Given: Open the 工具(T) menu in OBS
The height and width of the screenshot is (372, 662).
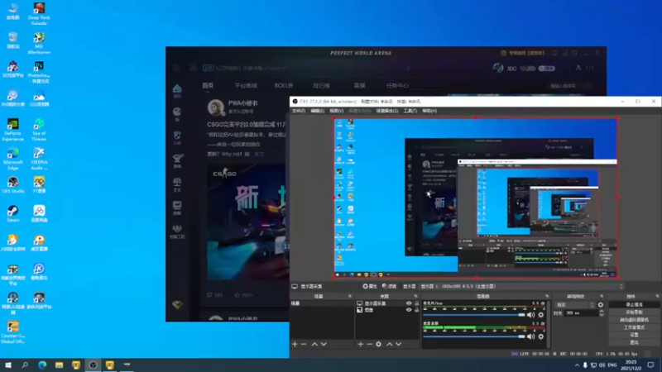Looking at the screenshot, I should pos(410,111).
